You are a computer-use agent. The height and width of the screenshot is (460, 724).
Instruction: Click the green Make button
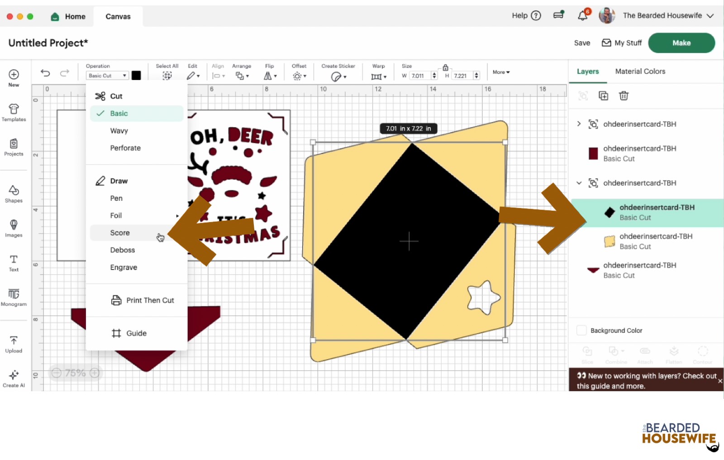click(681, 43)
